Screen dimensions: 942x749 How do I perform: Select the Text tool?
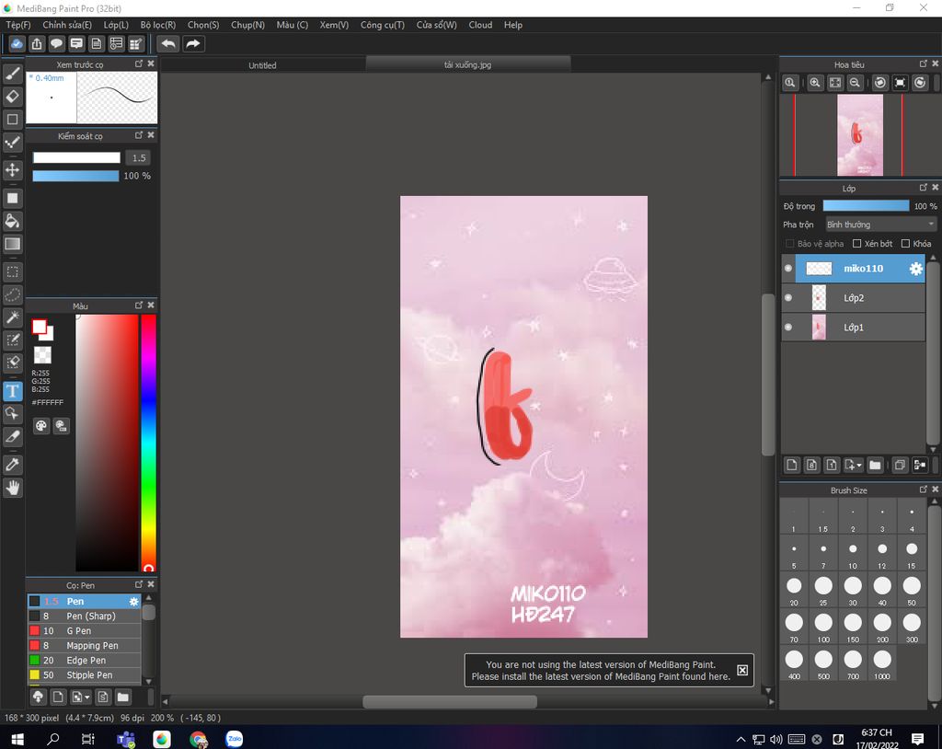(13, 391)
